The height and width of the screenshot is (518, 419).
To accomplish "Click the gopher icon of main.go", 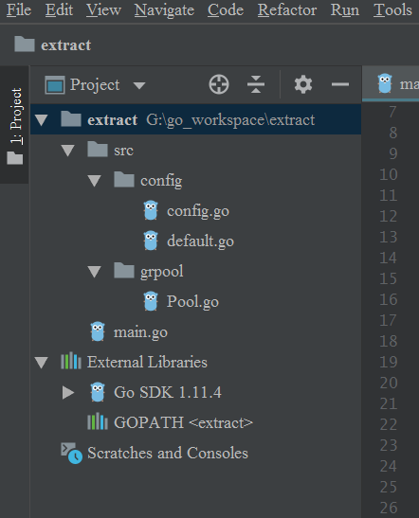I will pyautogui.click(x=98, y=331).
